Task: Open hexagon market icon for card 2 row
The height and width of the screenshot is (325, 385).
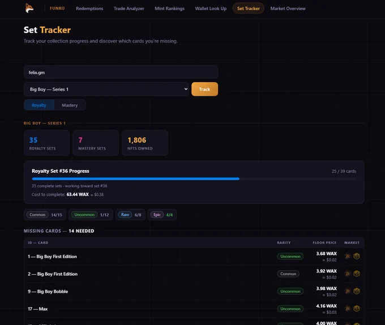Action: pyautogui.click(x=357, y=273)
